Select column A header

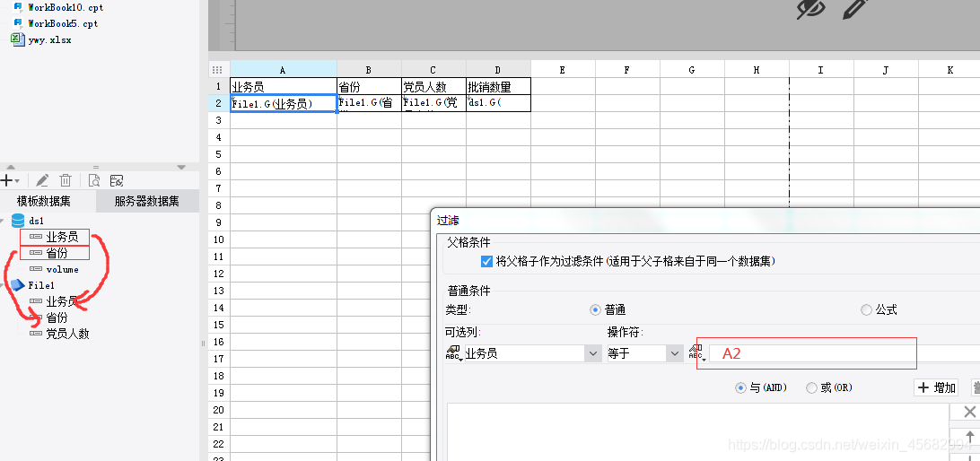pos(283,70)
